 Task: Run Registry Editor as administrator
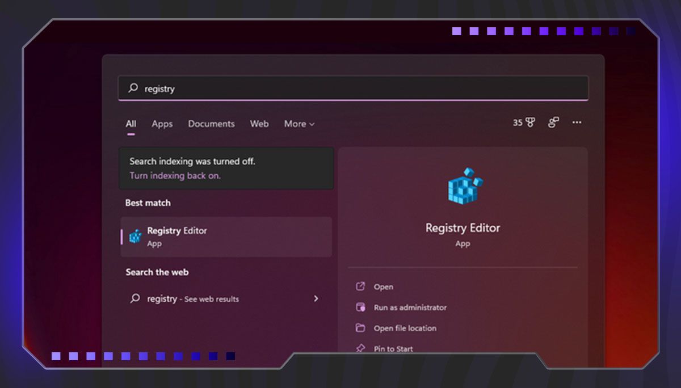click(409, 307)
